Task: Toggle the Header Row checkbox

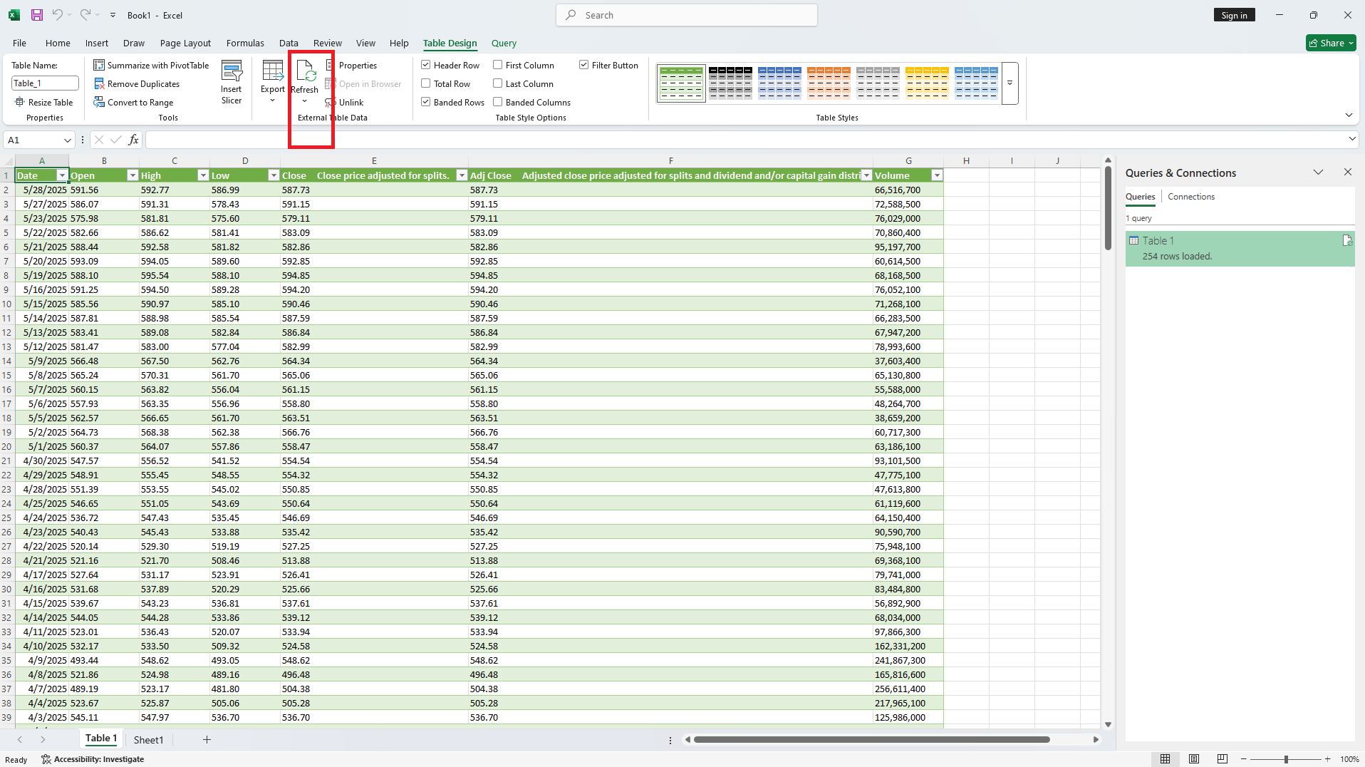Action: click(x=425, y=65)
